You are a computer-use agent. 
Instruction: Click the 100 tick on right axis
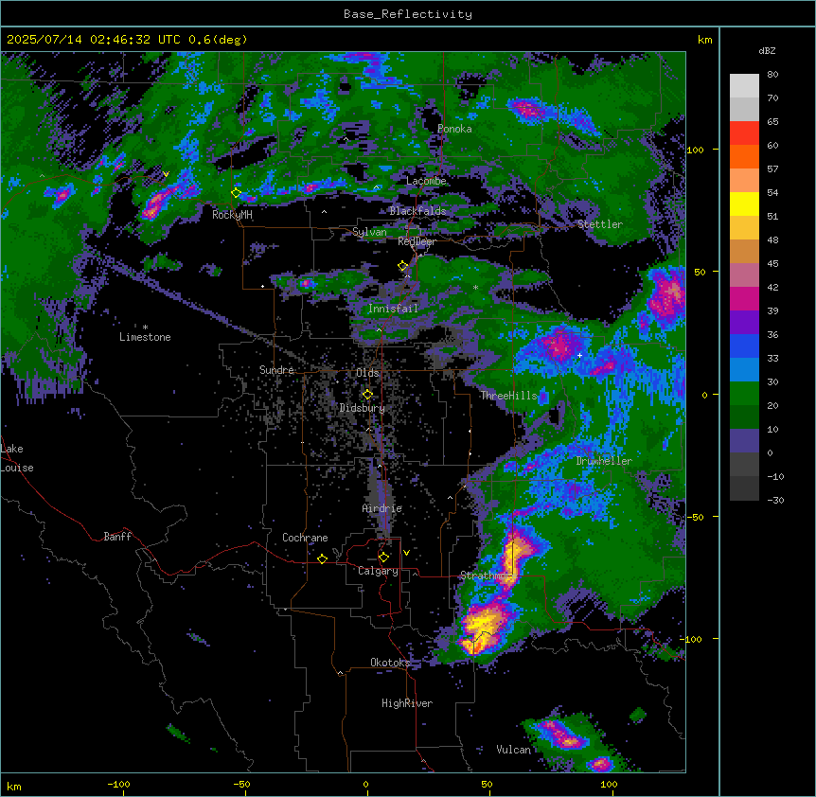click(x=695, y=150)
